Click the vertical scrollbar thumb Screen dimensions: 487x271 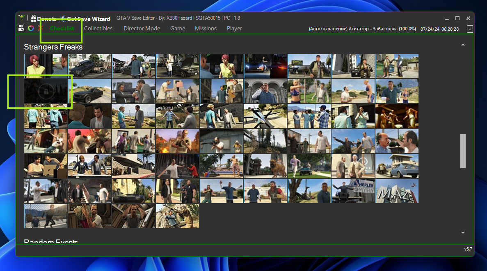(x=463, y=151)
